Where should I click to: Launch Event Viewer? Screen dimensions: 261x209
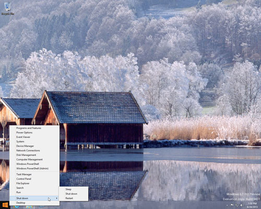(34, 137)
